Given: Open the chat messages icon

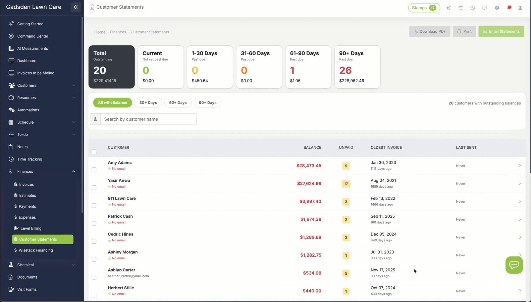Looking at the screenshot, I should coord(485,8).
